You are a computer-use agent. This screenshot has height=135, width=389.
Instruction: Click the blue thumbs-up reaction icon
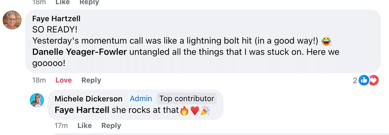click(364, 80)
